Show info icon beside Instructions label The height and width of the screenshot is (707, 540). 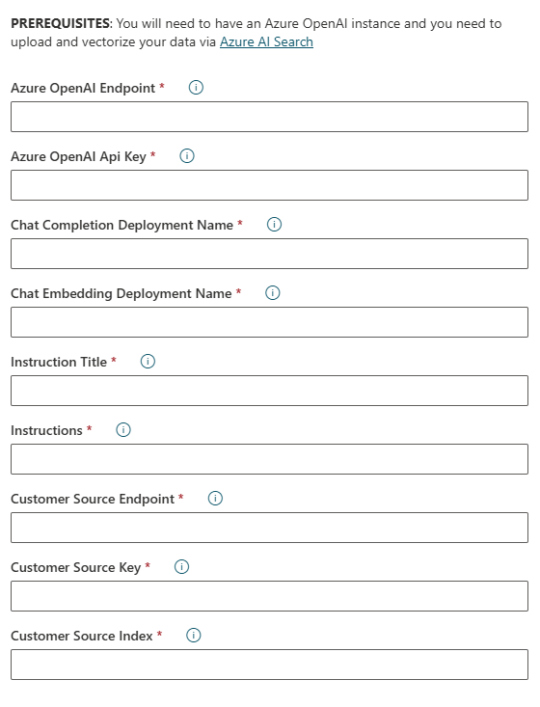[123, 430]
